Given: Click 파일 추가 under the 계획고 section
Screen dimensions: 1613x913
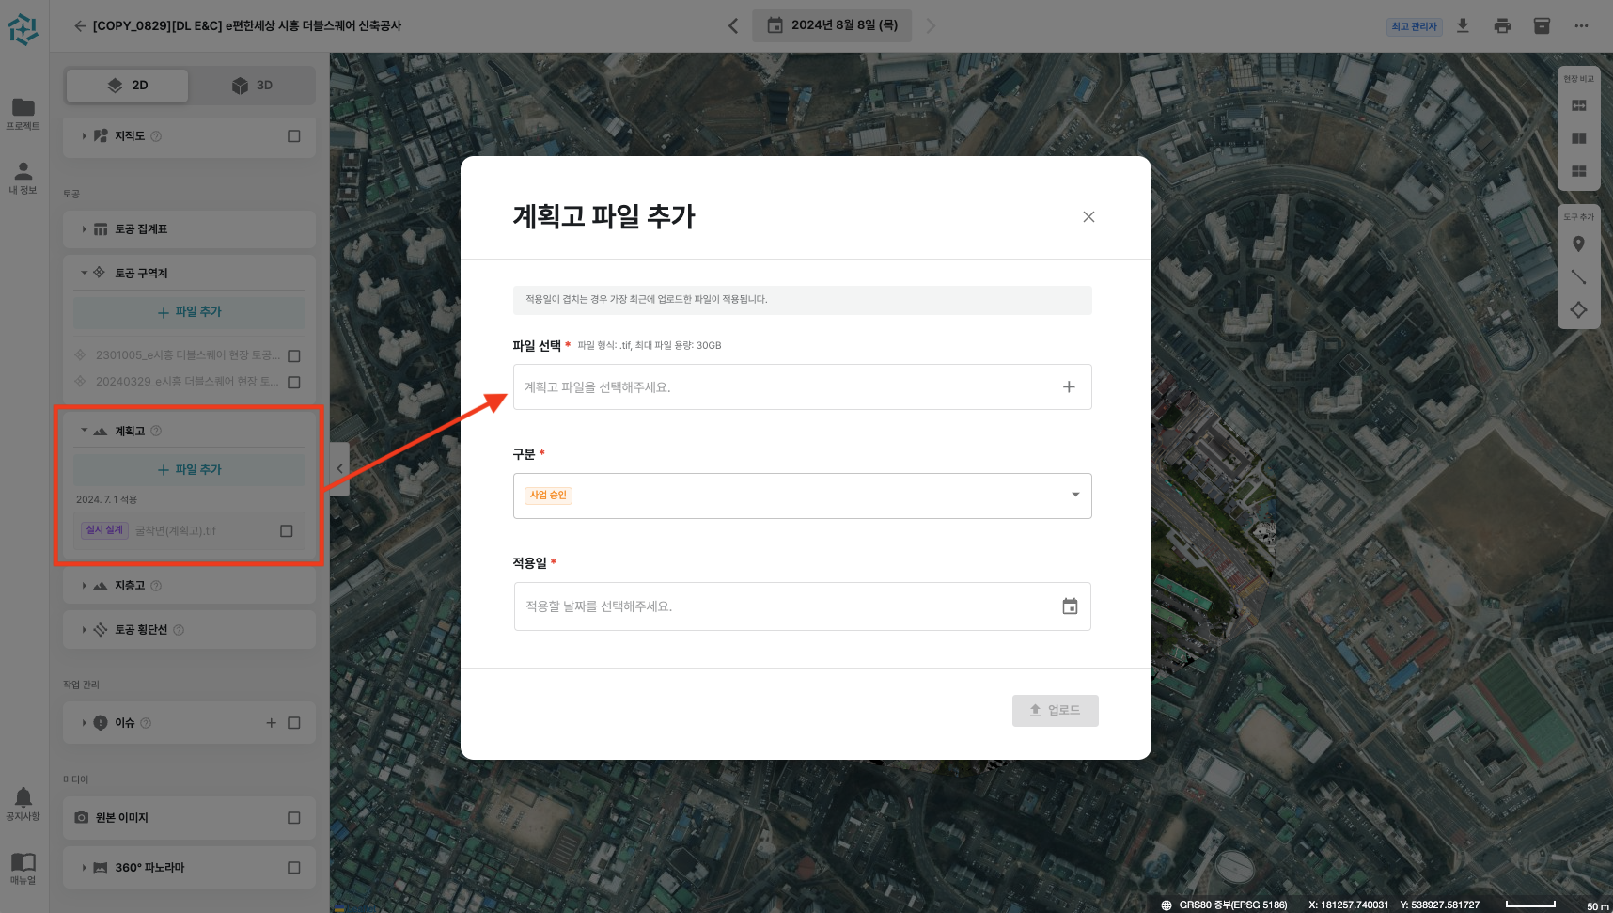Looking at the screenshot, I should [x=188, y=468].
